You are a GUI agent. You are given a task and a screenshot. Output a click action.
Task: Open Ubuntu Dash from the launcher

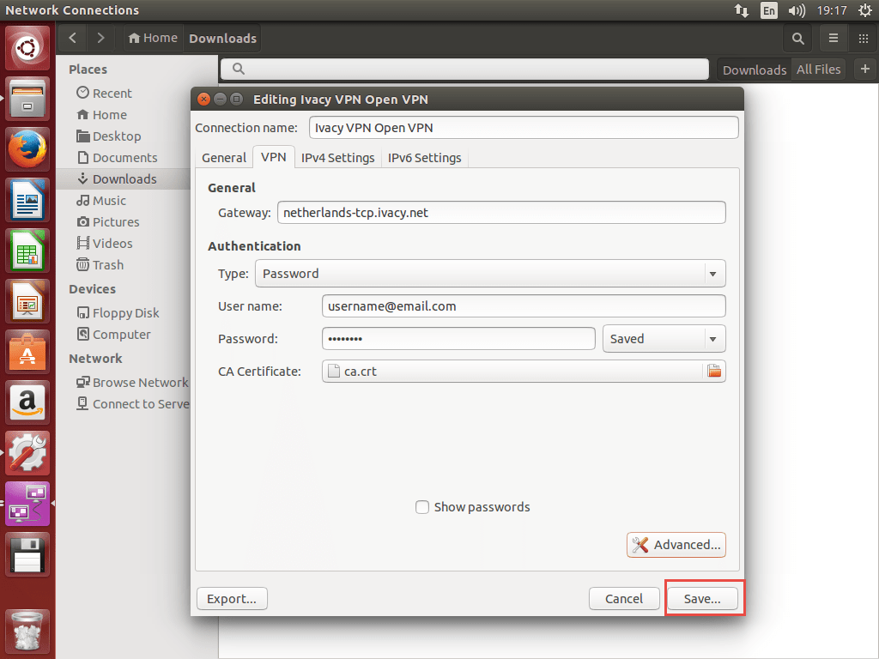point(27,48)
